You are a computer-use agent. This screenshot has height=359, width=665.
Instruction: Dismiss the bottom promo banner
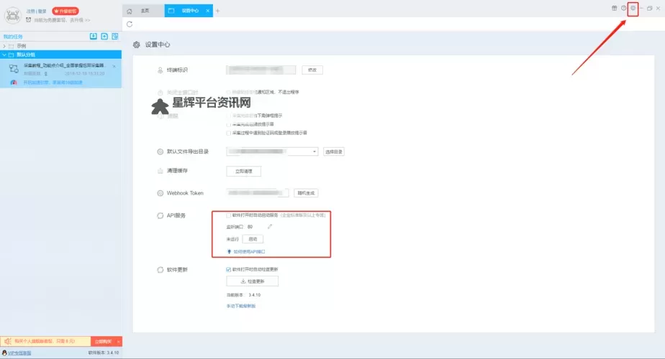point(119,341)
